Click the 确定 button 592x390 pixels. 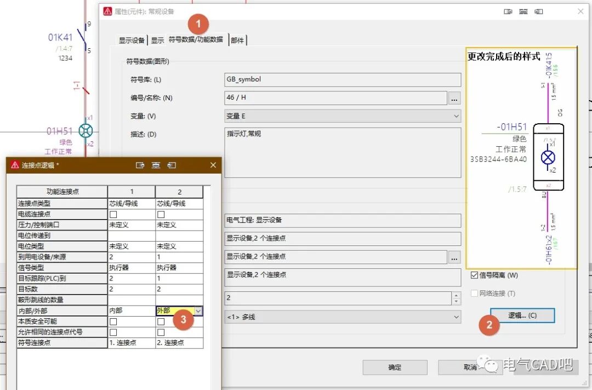click(x=395, y=368)
